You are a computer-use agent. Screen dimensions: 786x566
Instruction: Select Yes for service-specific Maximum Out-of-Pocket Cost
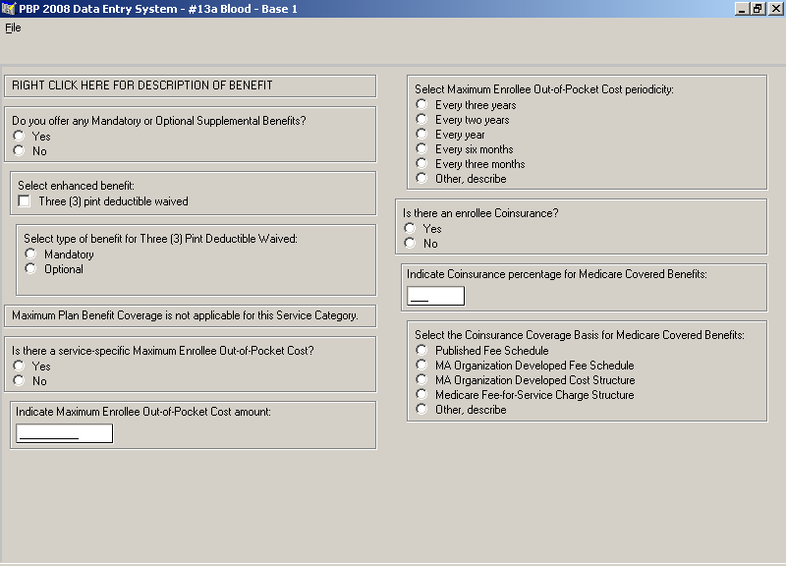tap(19, 366)
